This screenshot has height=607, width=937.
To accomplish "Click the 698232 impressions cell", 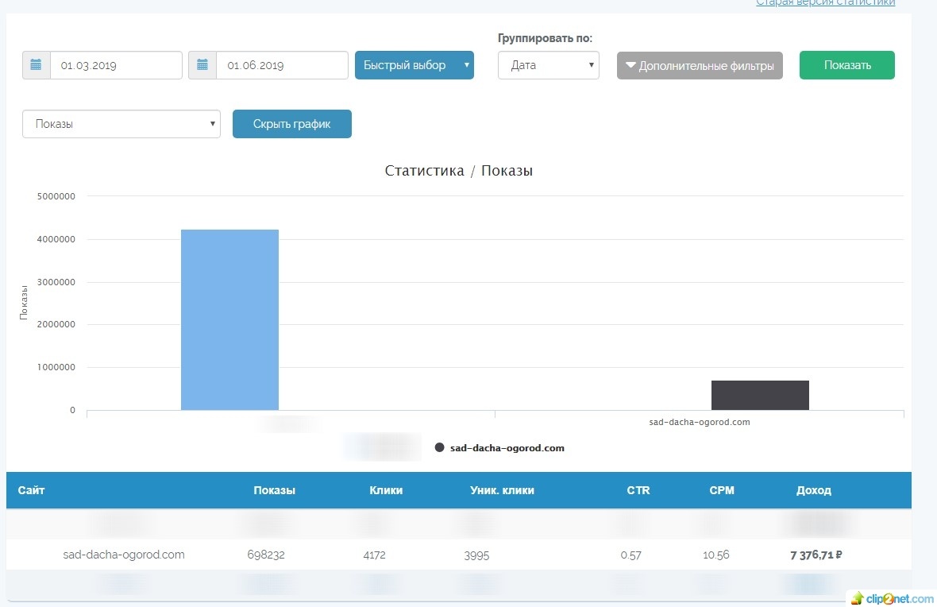I will pyautogui.click(x=266, y=555).
